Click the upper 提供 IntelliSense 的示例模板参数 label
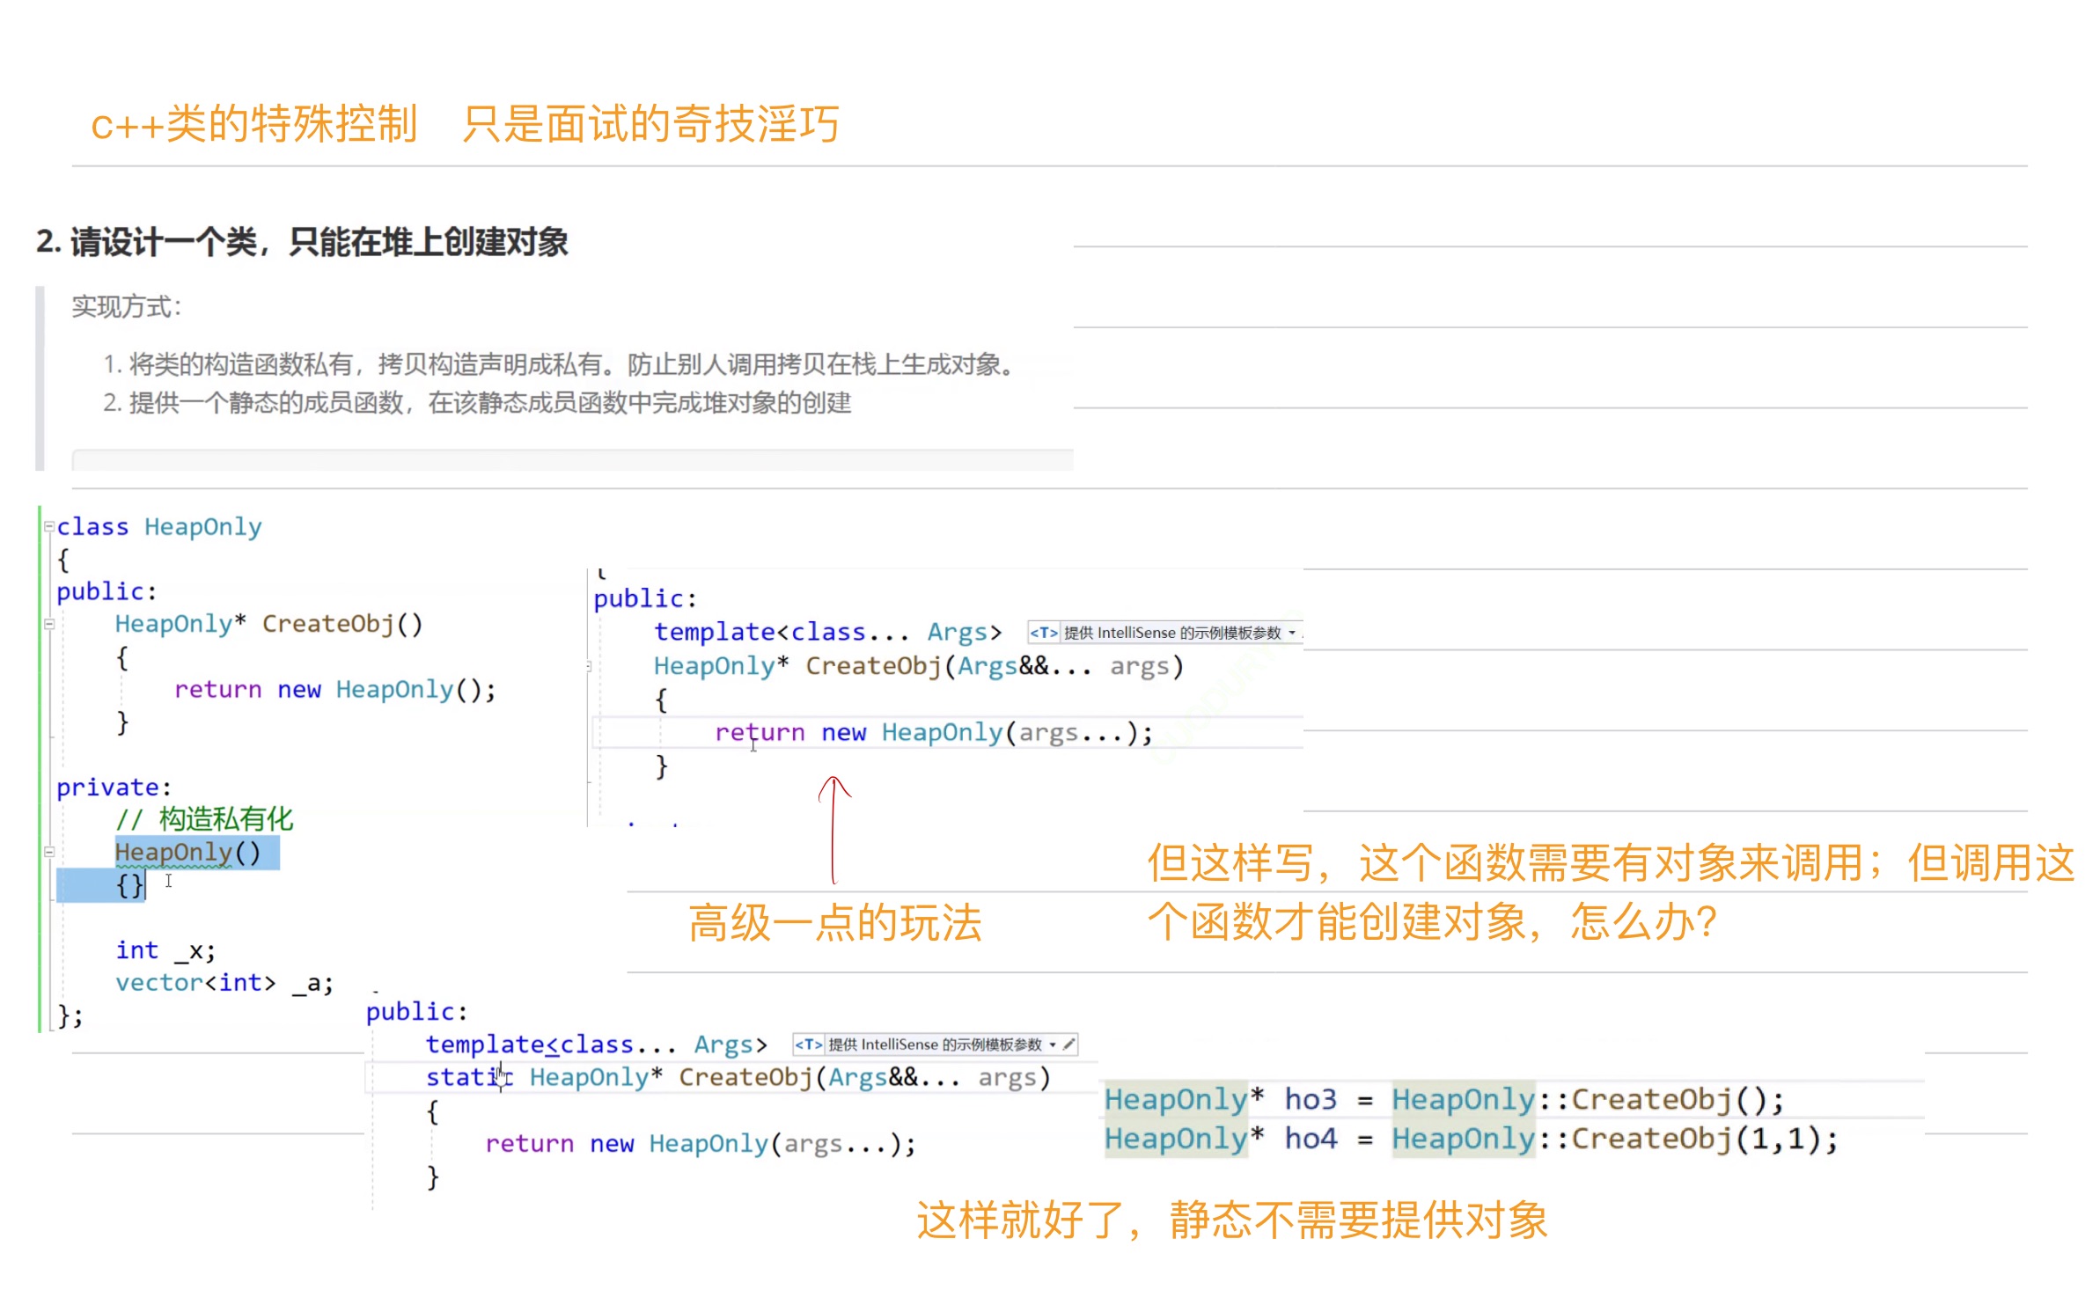 pos(1172,633)
